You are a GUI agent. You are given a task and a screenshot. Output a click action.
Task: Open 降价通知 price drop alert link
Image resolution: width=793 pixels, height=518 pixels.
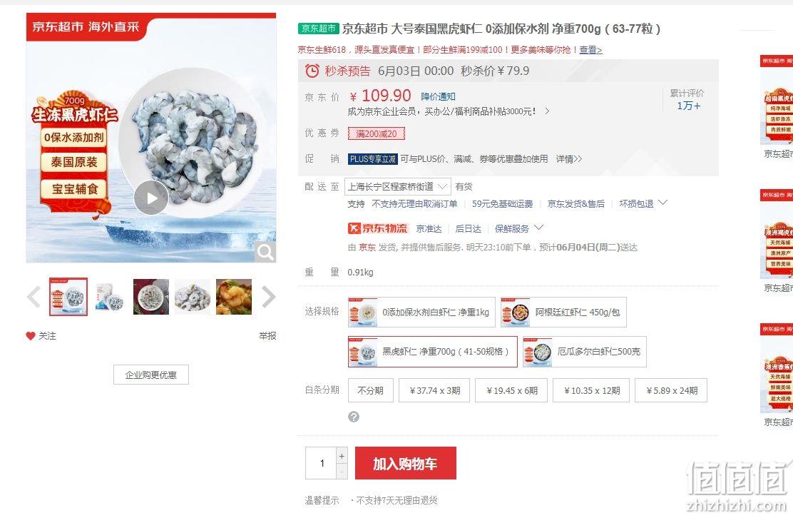[x=438, y=96]
